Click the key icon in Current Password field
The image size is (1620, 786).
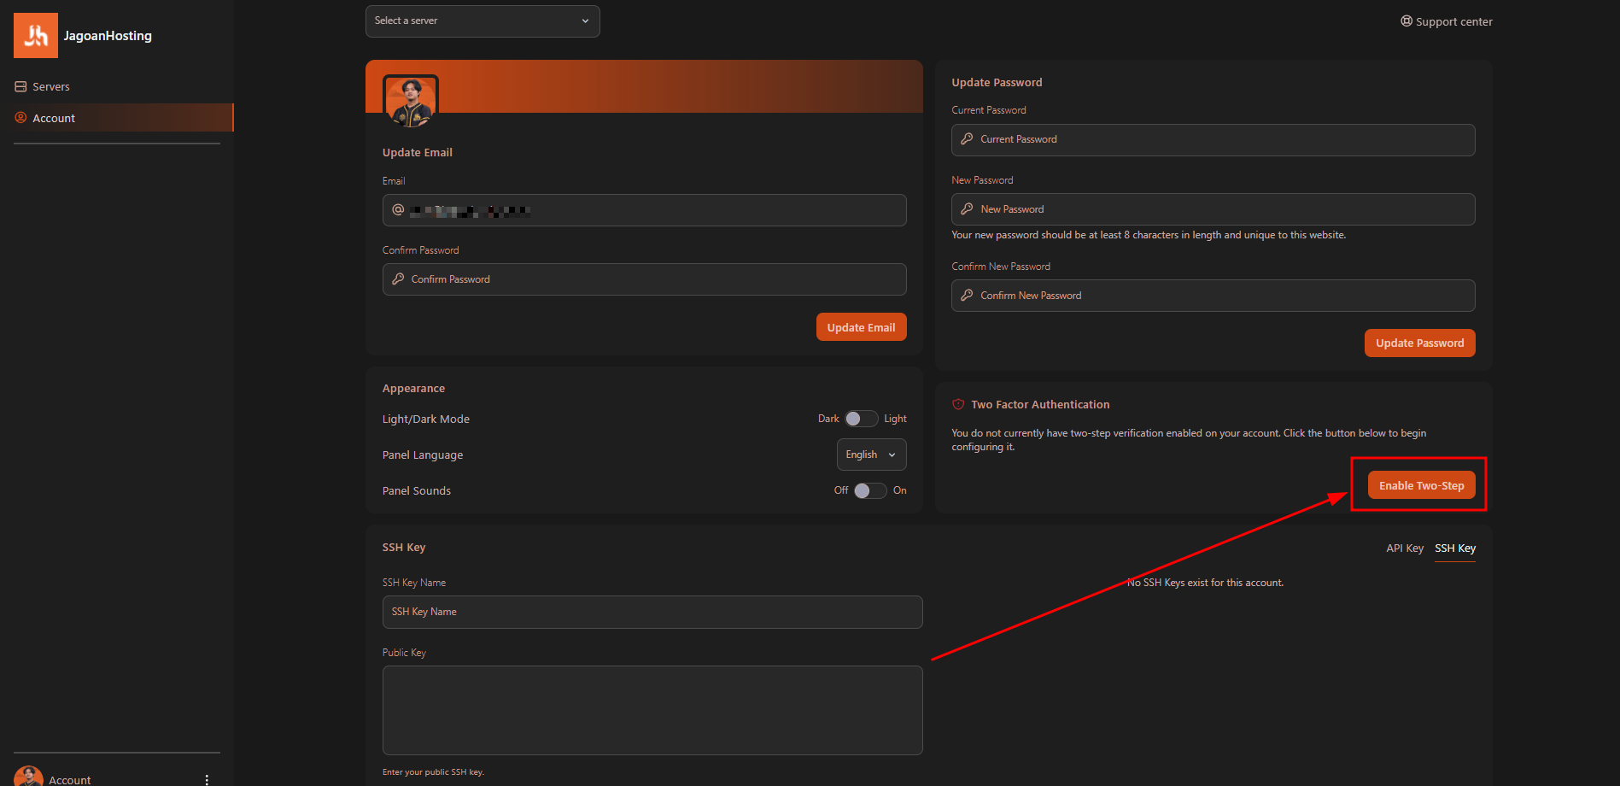(967, 139)
